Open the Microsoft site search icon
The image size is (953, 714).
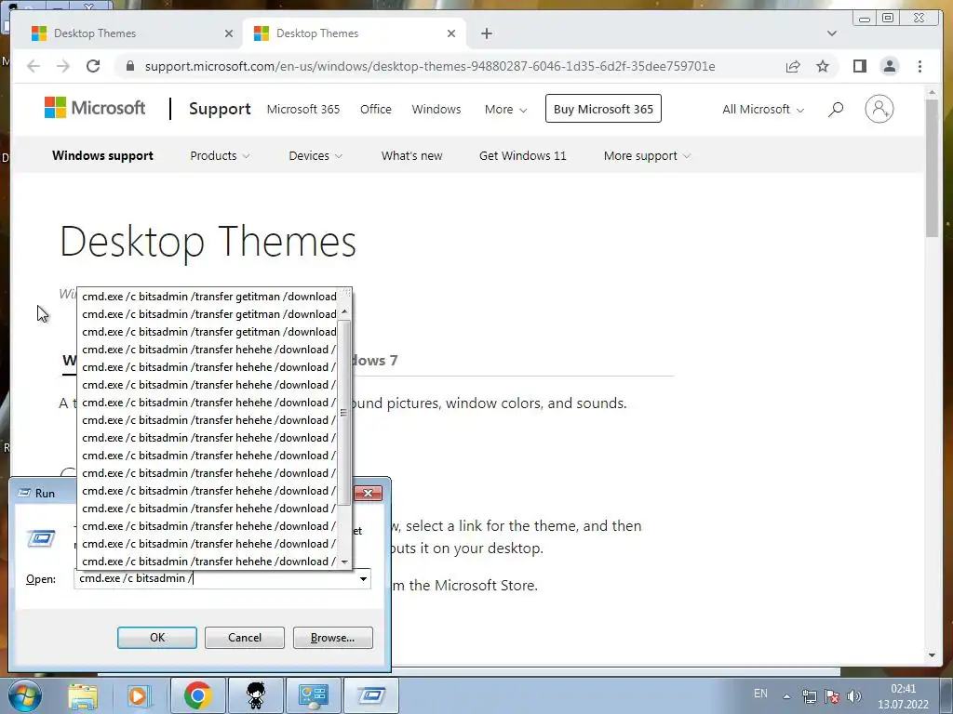pos(836,110)
